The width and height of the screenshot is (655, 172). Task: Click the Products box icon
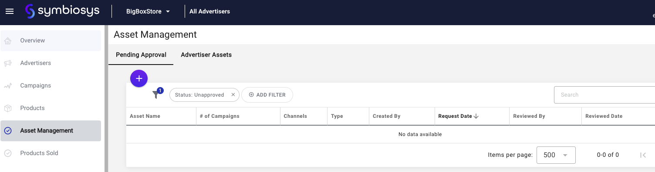[8, 108]
